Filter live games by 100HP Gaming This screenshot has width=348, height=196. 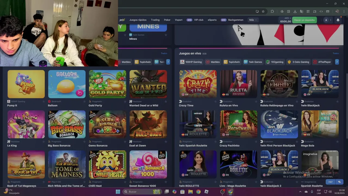pos(191,62)
